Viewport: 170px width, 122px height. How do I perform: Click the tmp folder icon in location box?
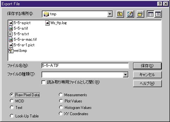(x=46, y=14)
